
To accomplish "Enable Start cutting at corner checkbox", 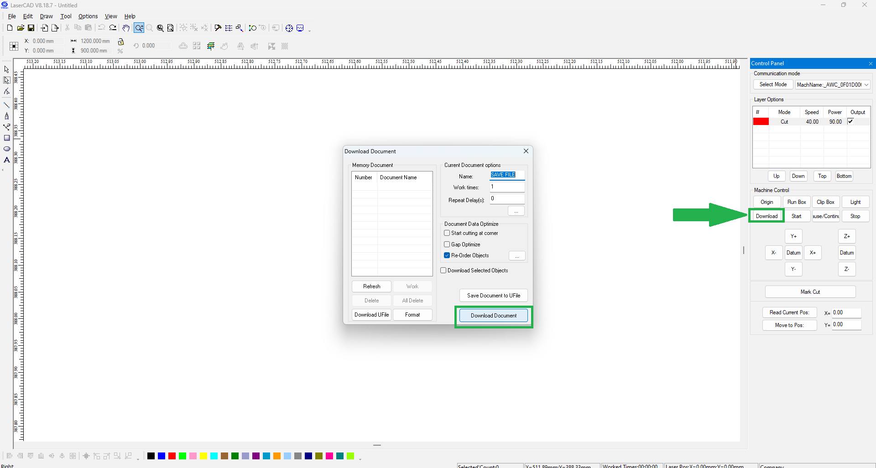I will [x=447, y=233].
